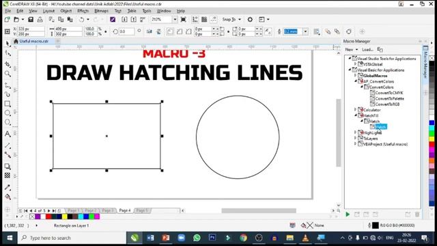Expand the ToLayers tree node
437x246 pixels.
[355, 138]
